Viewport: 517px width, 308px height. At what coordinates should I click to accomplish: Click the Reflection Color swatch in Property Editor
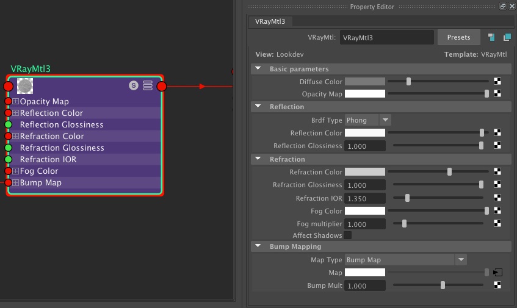pos(365,133)
